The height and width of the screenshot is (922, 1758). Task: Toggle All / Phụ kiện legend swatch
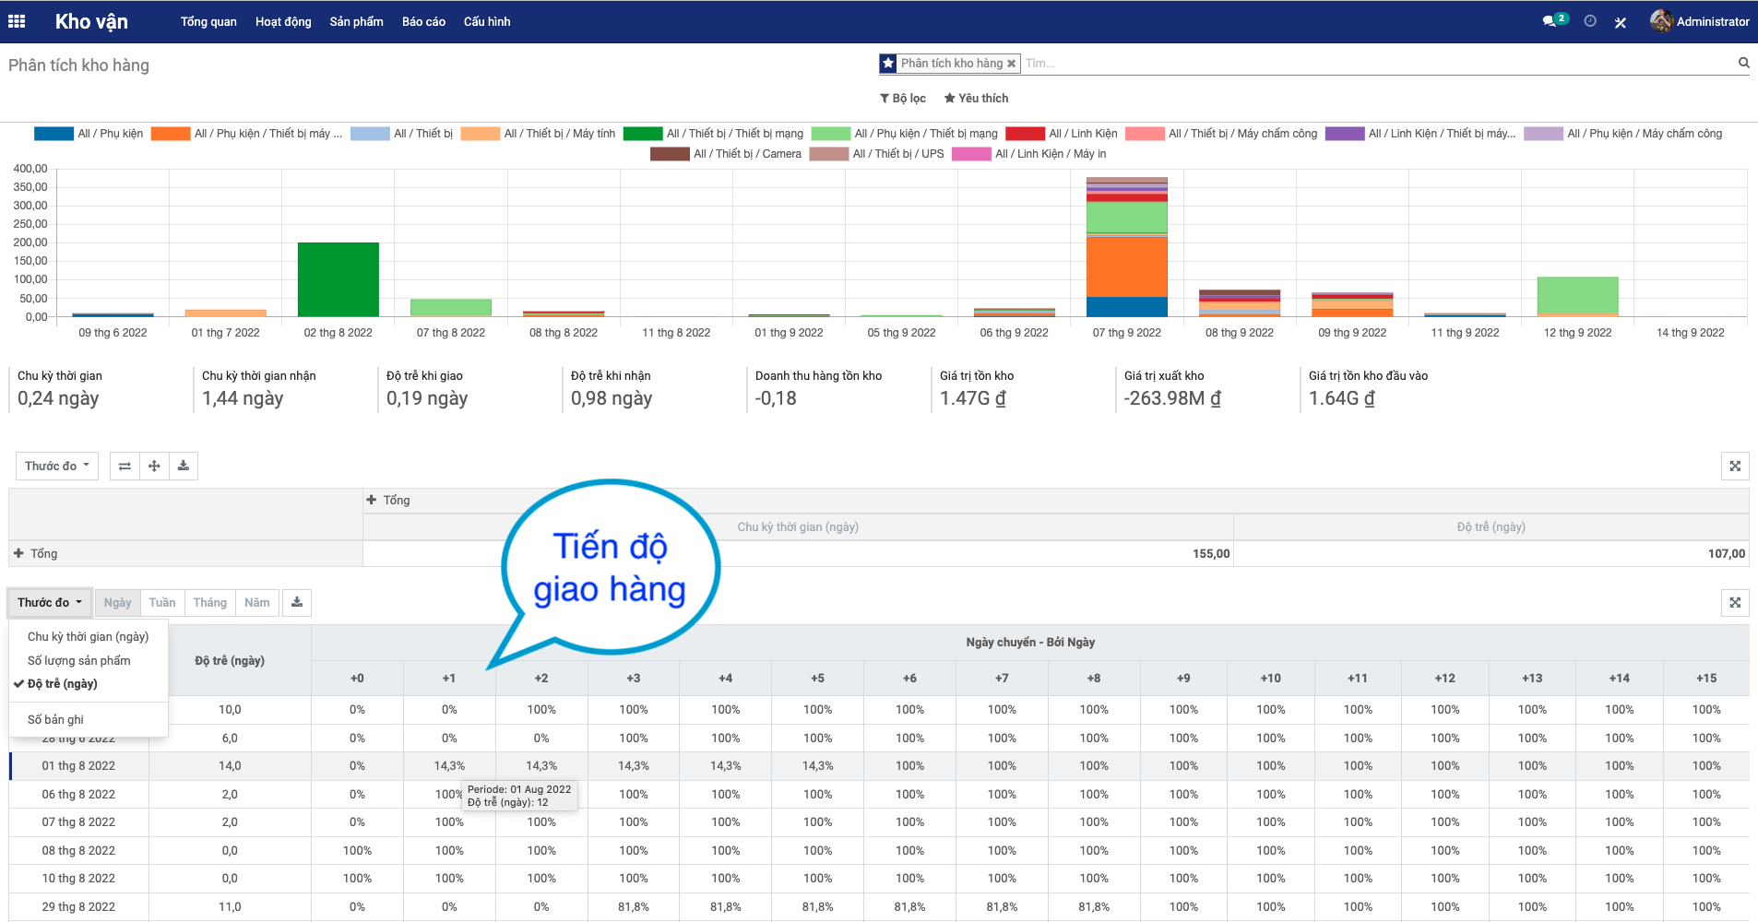click(x=53, y=134)
